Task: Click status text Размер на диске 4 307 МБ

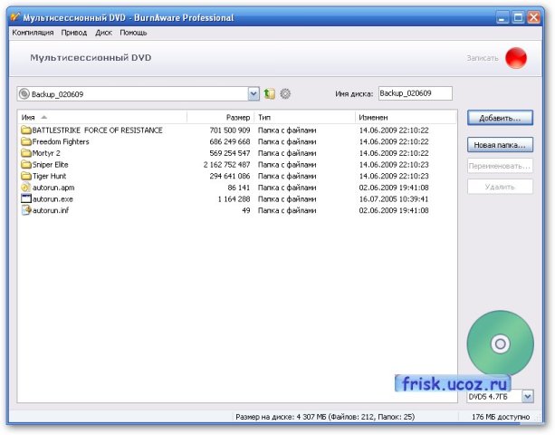Action: (325, 417)
